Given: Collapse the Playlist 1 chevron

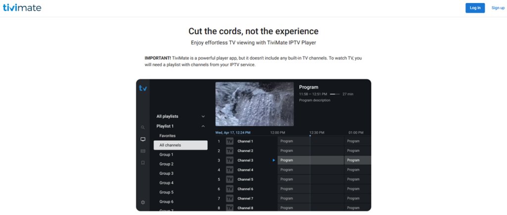Looking at the screenshot, I should point(203,126).
